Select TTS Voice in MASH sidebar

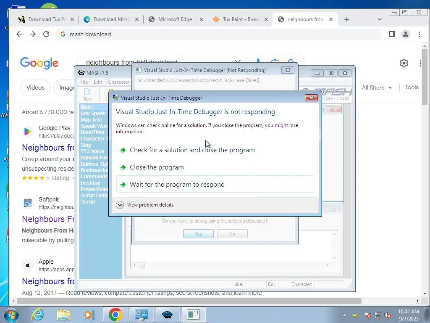pyautogui.click(x=92, y=151)
